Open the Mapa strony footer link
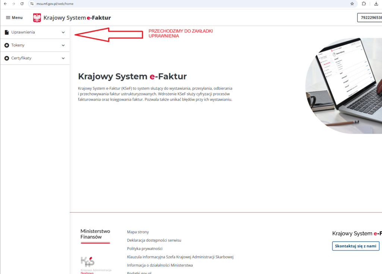 (x=138, y=232)
